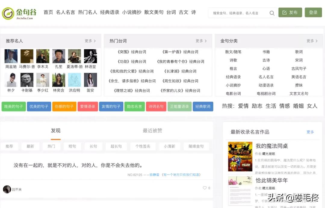The image size is (325, 208).
Task: Select the 热门 filter tab
Action: [51, 146]
